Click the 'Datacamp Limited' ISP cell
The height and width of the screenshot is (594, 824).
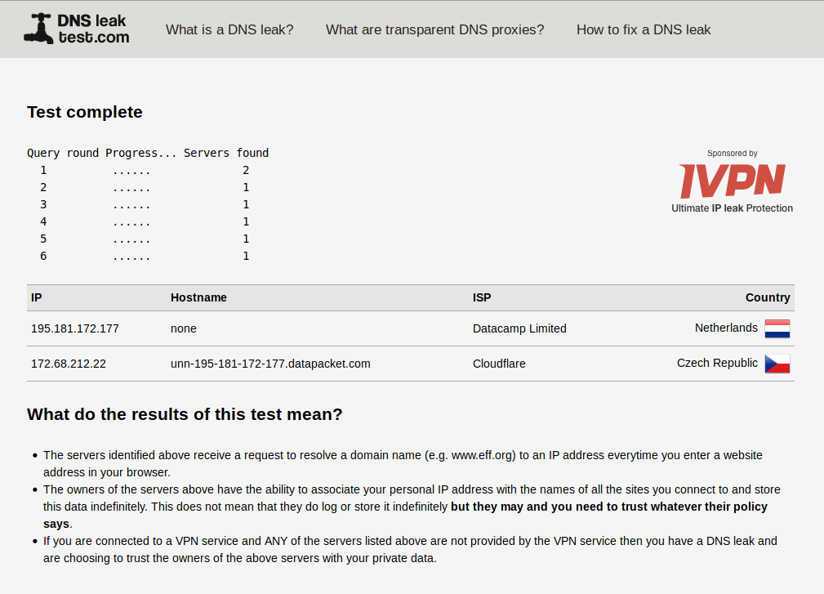point(519,328)
